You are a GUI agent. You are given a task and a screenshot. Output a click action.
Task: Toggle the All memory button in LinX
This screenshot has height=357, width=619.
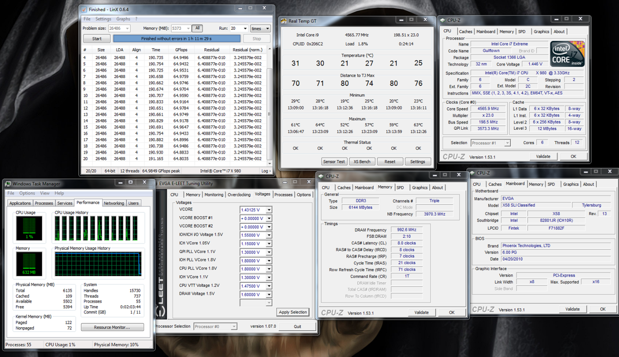coord(197,28)
